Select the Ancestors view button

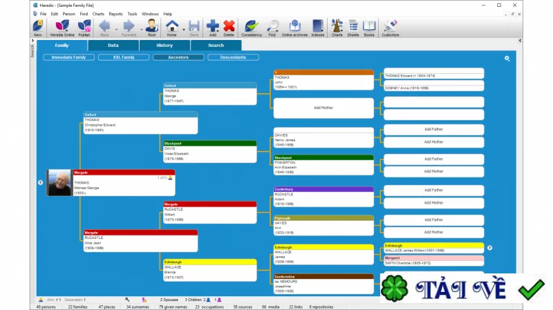(x=178, y=57)
